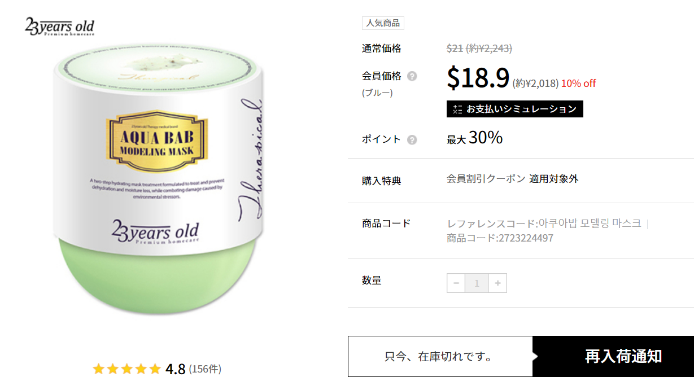This screenshot has height=390, width=694.
Task: Open the (156件) review count link
Action: [x=205, y=369]
